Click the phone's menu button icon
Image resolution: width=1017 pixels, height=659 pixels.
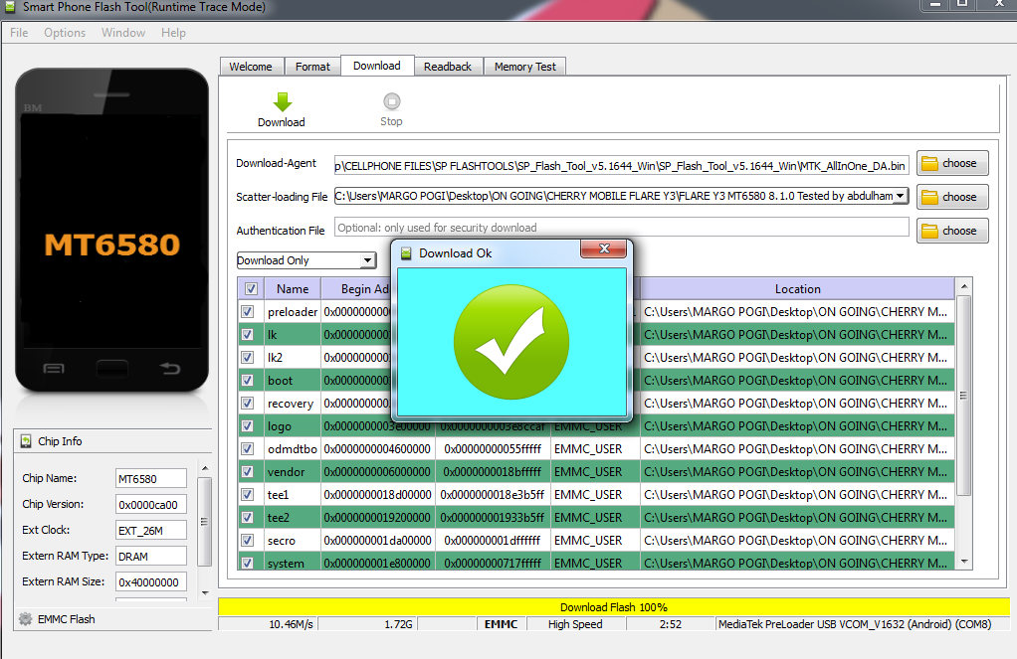pyautogui.click(x=54, y=369)
